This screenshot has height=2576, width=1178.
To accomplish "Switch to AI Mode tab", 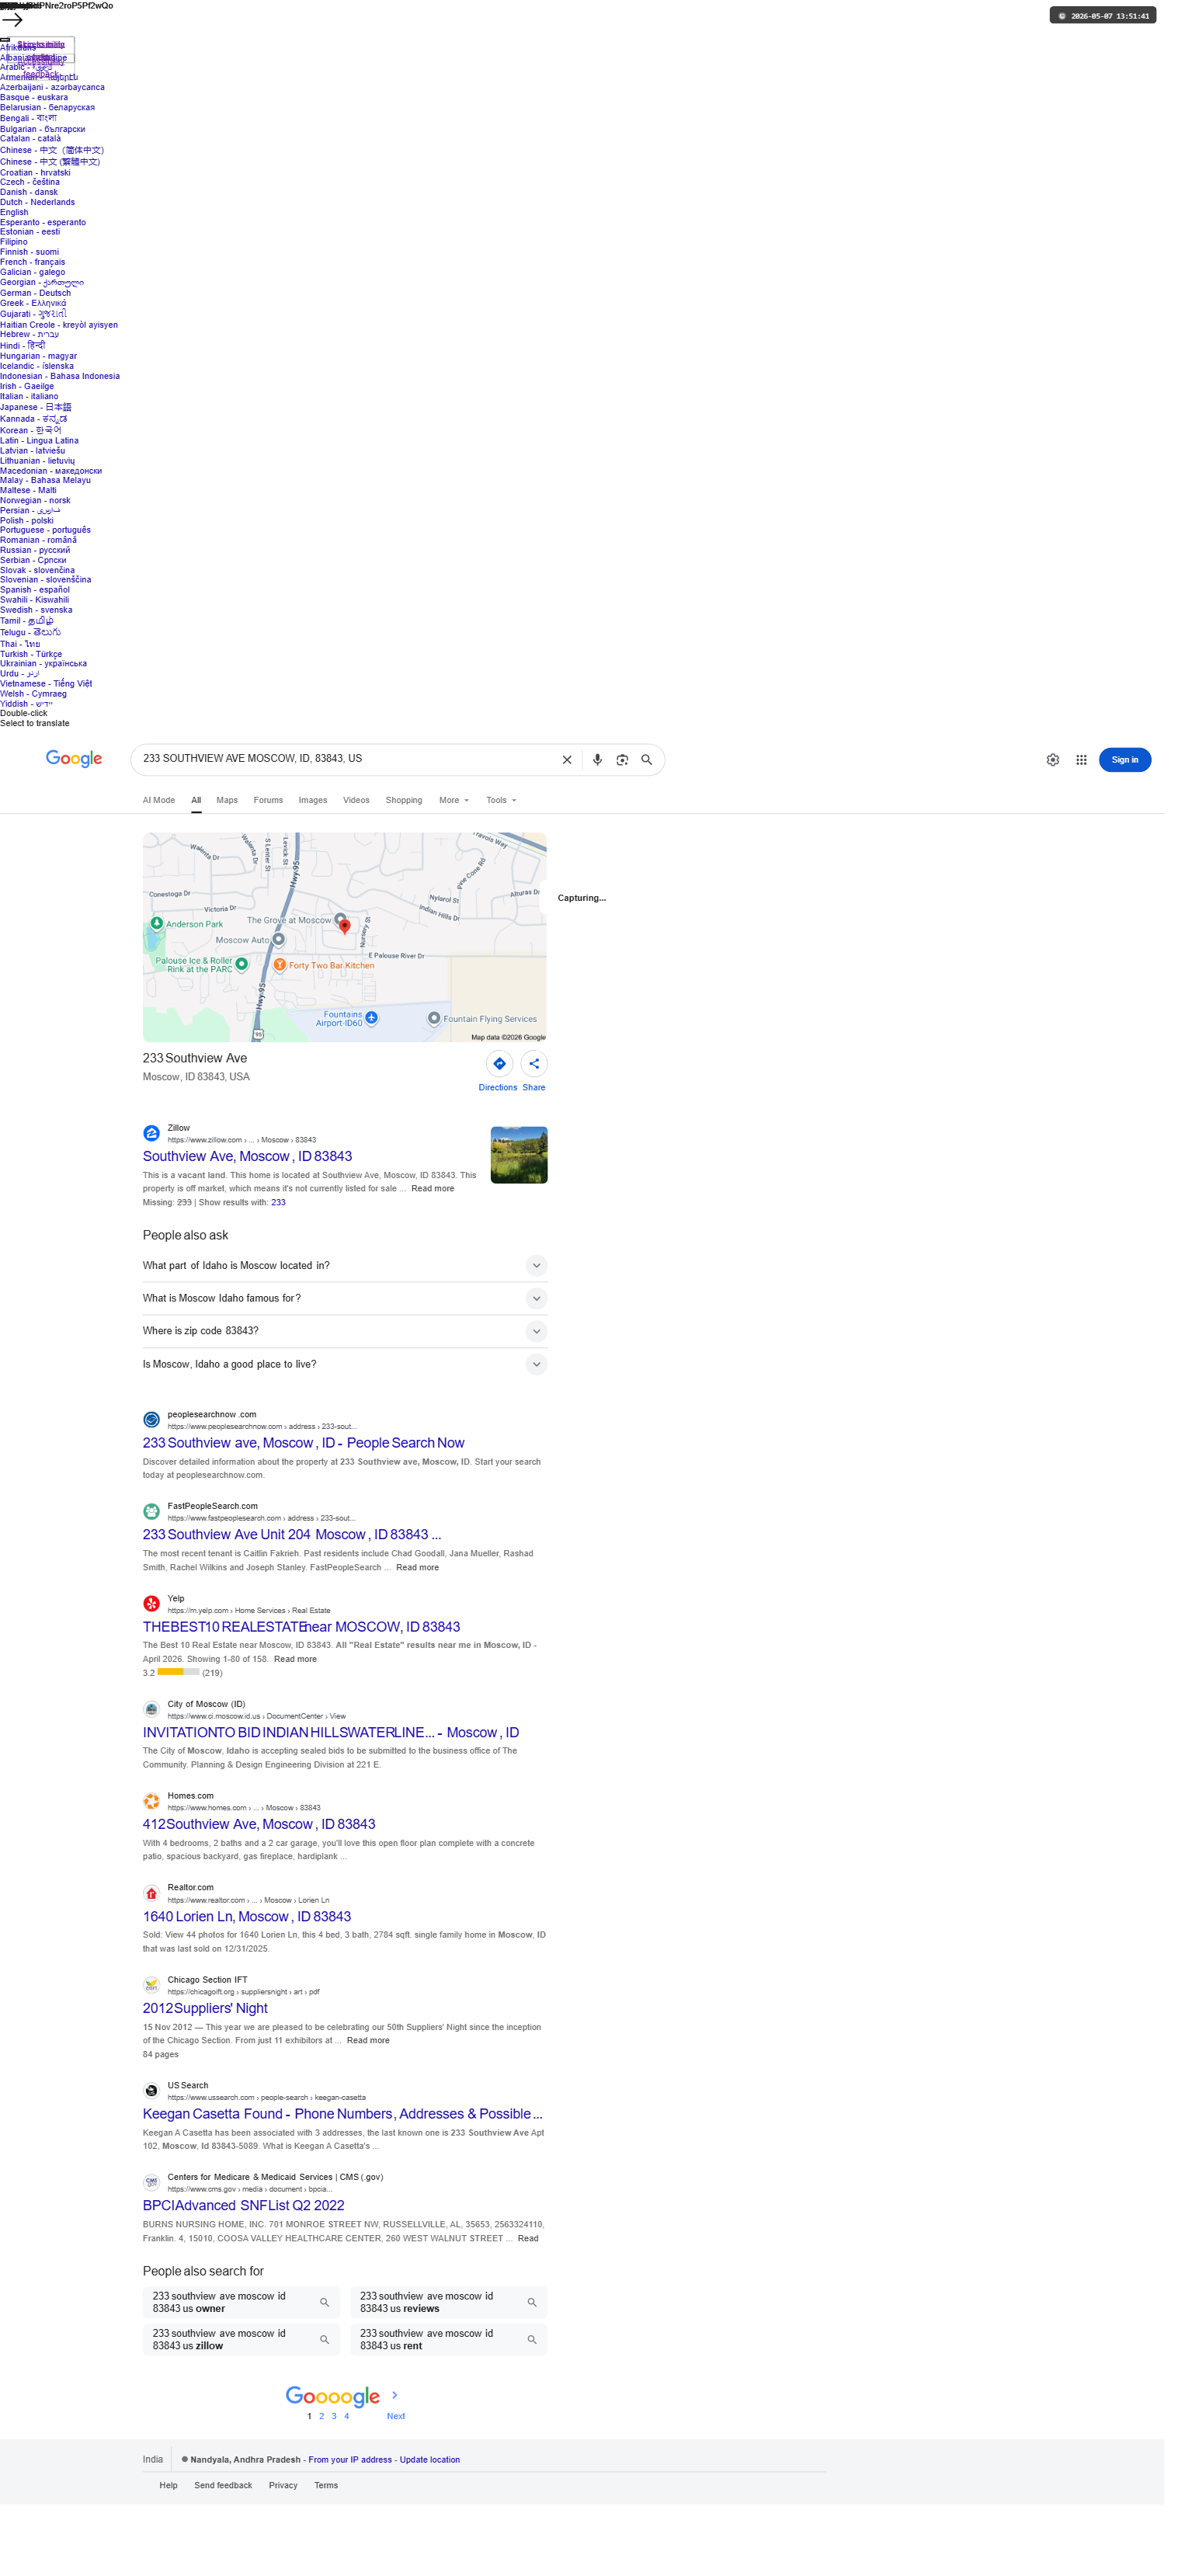I will pos(159,801).
